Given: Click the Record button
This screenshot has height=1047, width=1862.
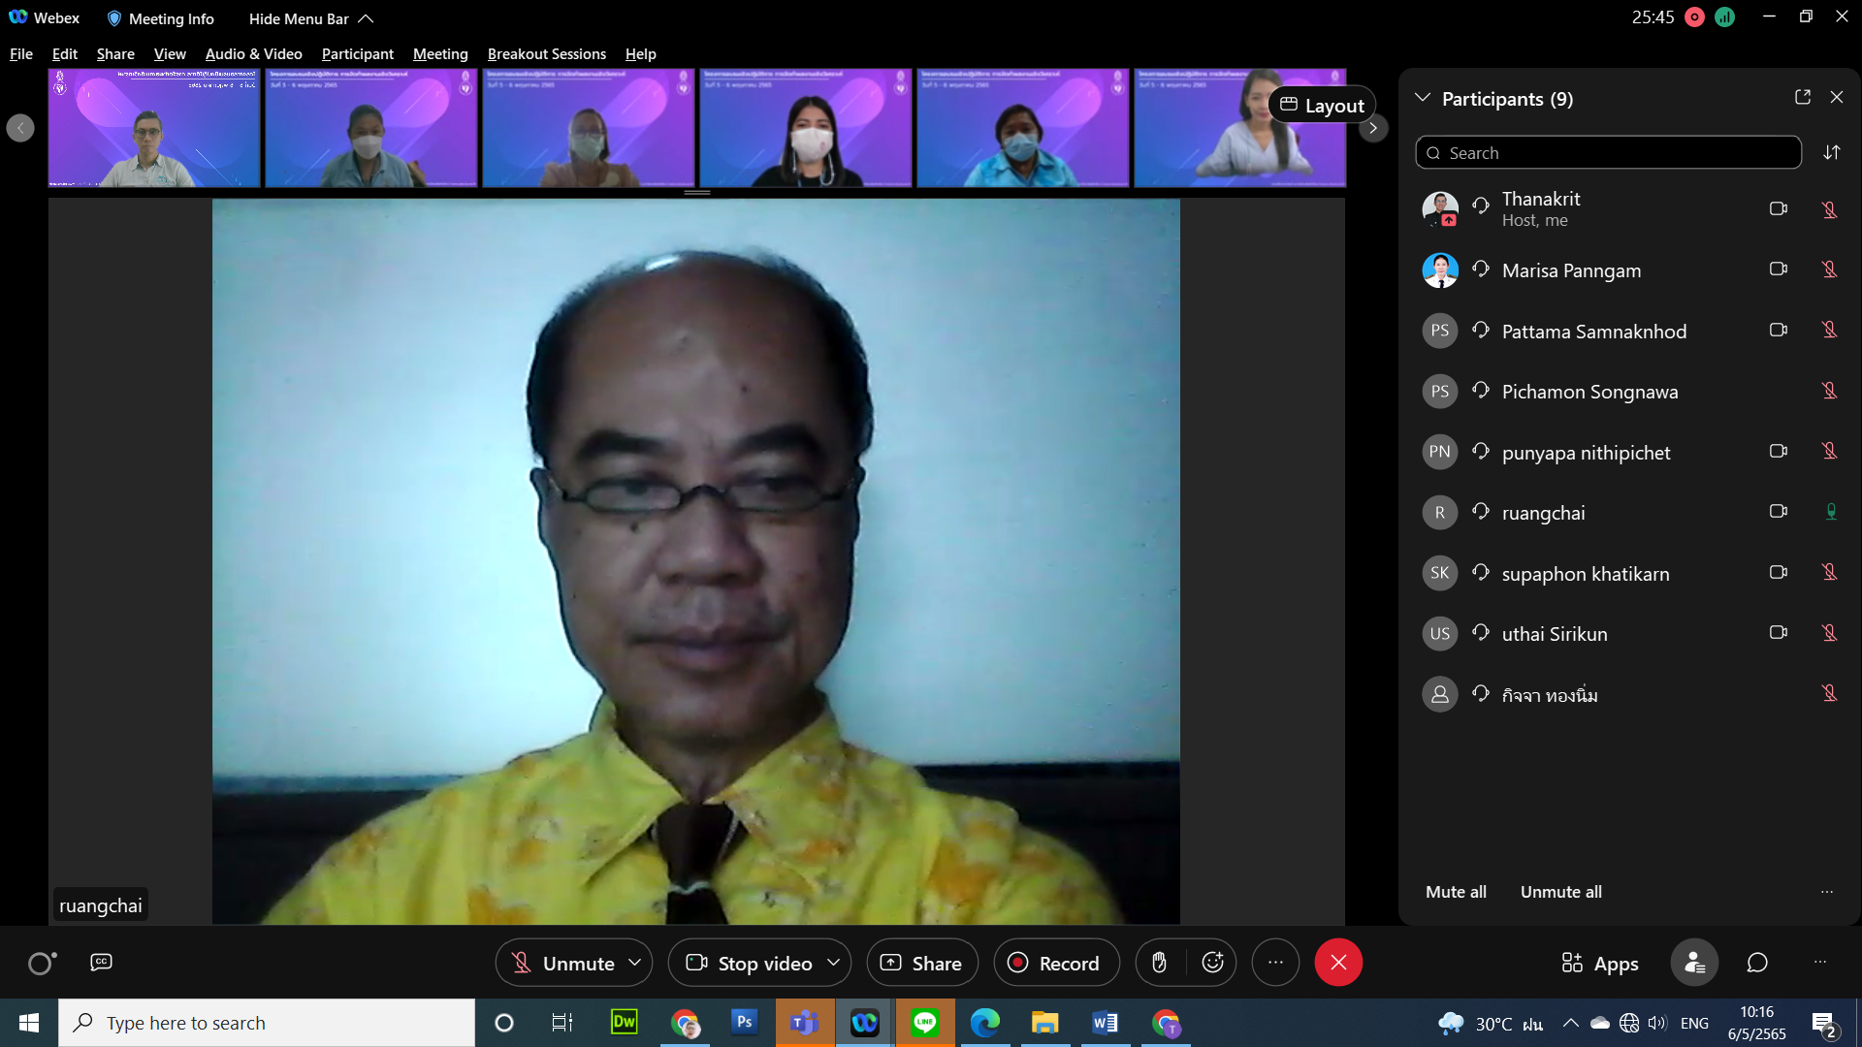Looking at the screenshot, I should 1056,963.
